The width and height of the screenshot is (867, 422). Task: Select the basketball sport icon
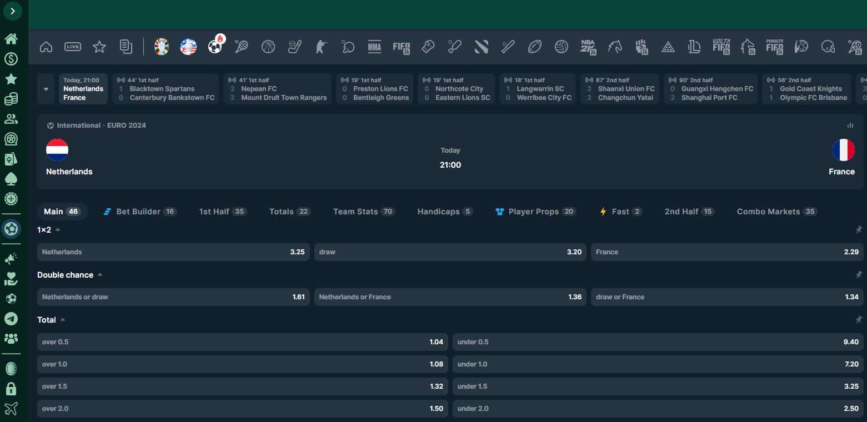point(268,47)
